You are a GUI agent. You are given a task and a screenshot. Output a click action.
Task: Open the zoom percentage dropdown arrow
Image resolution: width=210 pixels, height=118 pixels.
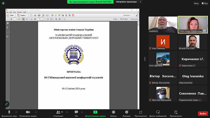click(x=43, y=19)
